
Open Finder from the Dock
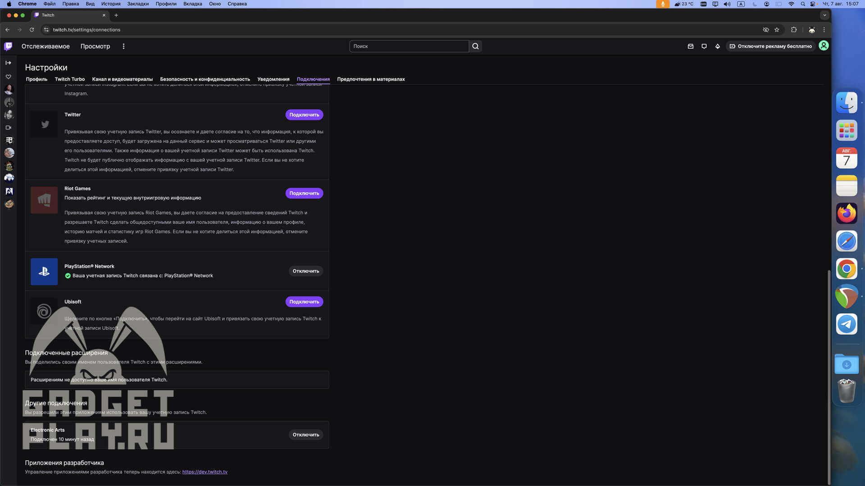(847, 103)
